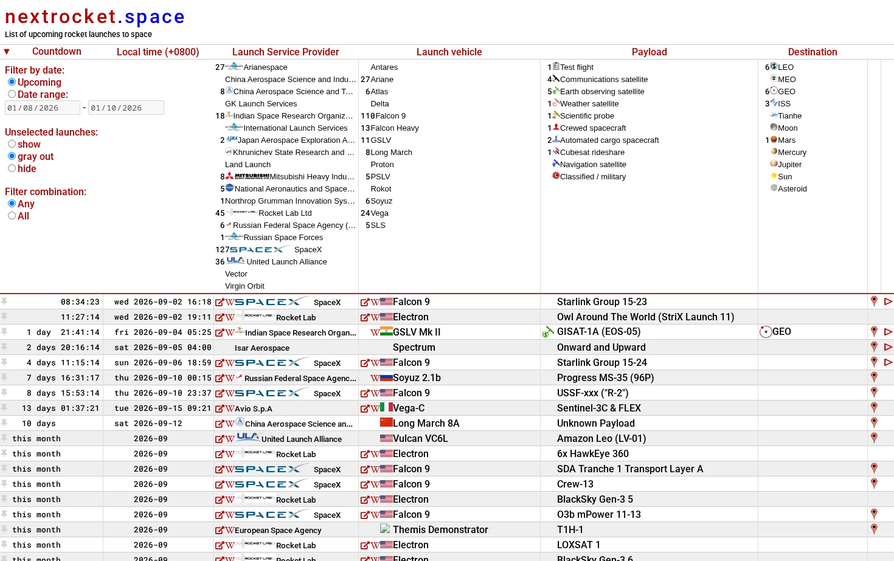Image resolution: width=894 pixels, height=561 pixels.
Task: Pin the Unknown Payload launch row
Action: coord(4,423)
